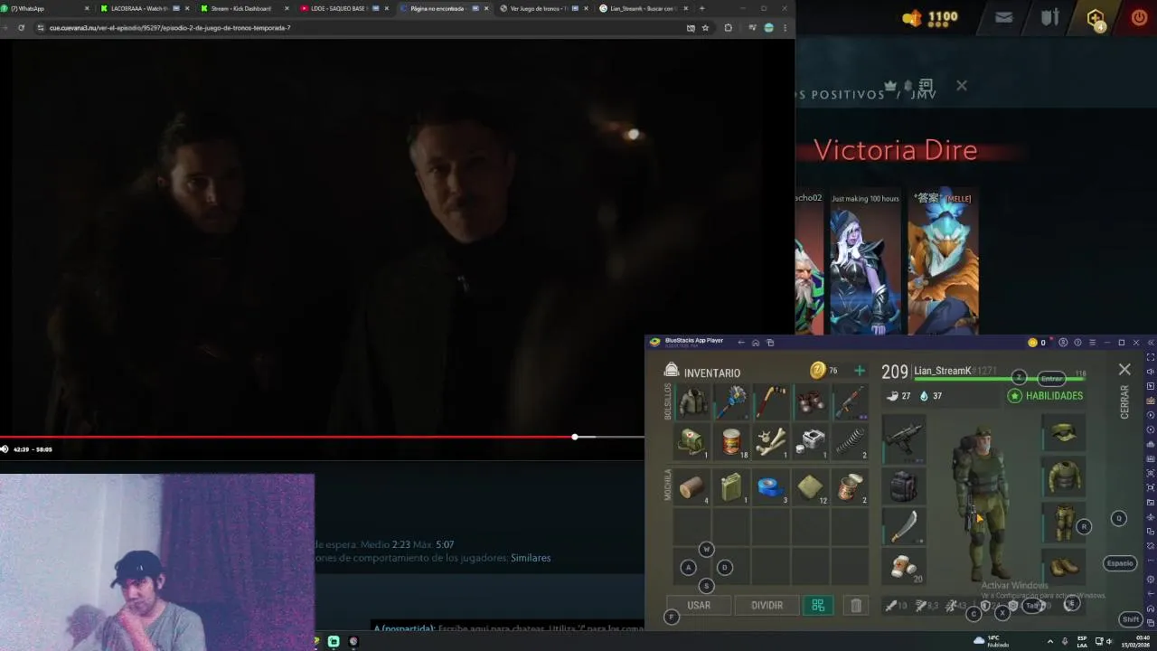
Task: Select the cloth piece stack of 12
Action: (811, 487)
